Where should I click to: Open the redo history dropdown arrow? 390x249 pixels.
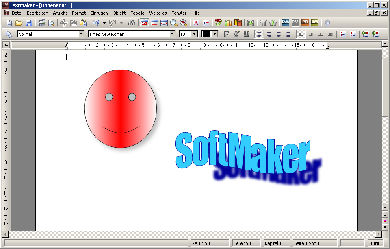click(x=121, y=23)
